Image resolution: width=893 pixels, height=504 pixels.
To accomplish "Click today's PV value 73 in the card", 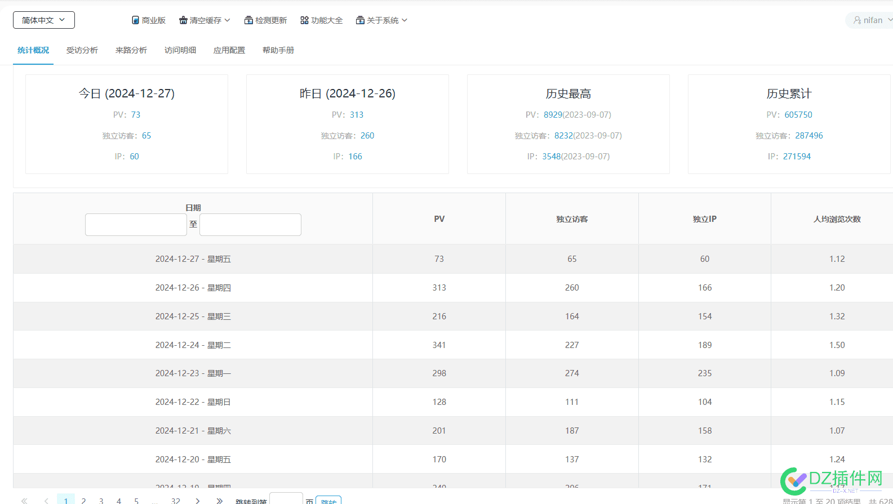I will [136, 115].
